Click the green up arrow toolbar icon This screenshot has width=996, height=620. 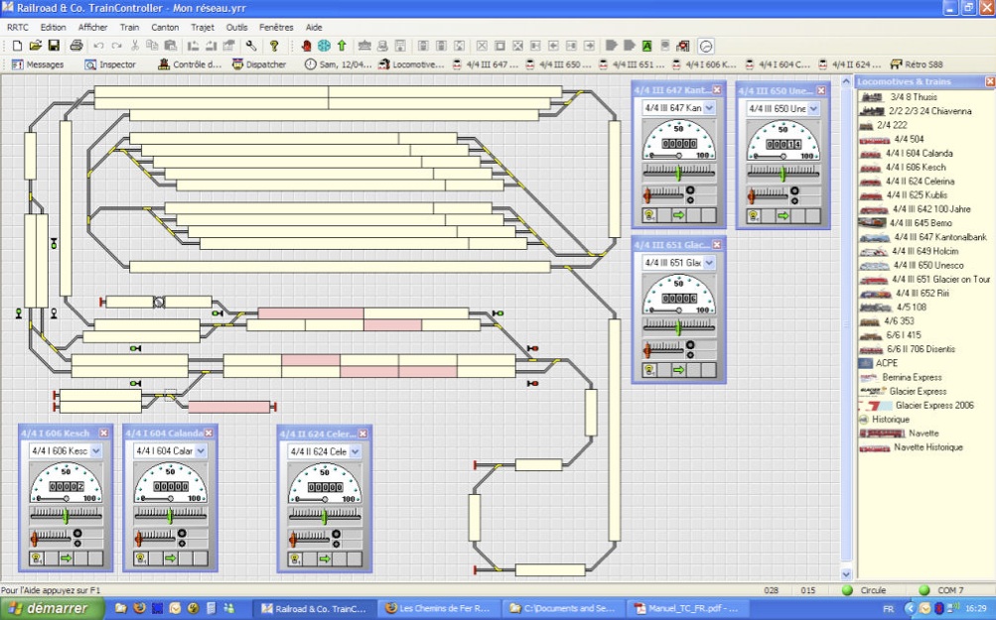[x=342, y=46]
